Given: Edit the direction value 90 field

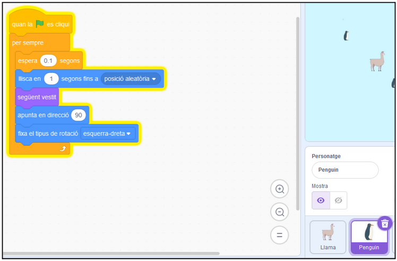Looking at the screenshot, I should coord(78,115).
